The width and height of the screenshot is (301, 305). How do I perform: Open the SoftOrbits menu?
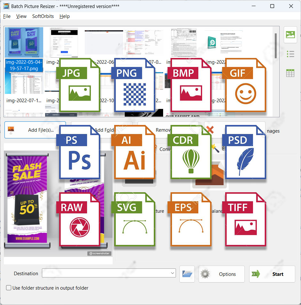43,16
